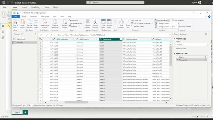The height and width of the screenshot is (120, 213).
Task: Open the Manage query dropdown
Action: click(x=74, y=26)
